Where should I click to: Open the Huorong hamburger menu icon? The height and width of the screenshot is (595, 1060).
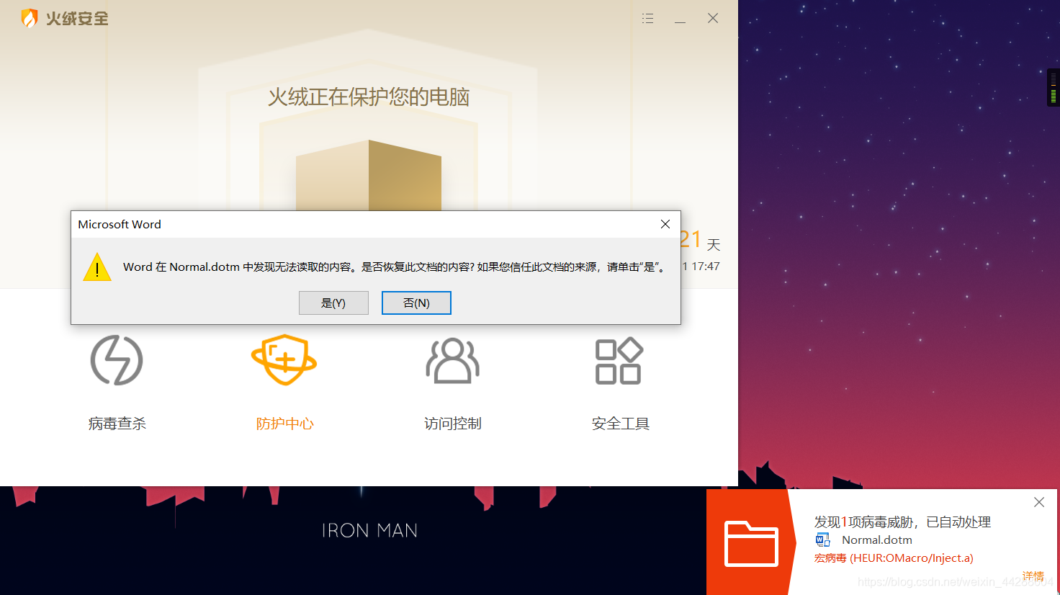(x=647, y=19)
